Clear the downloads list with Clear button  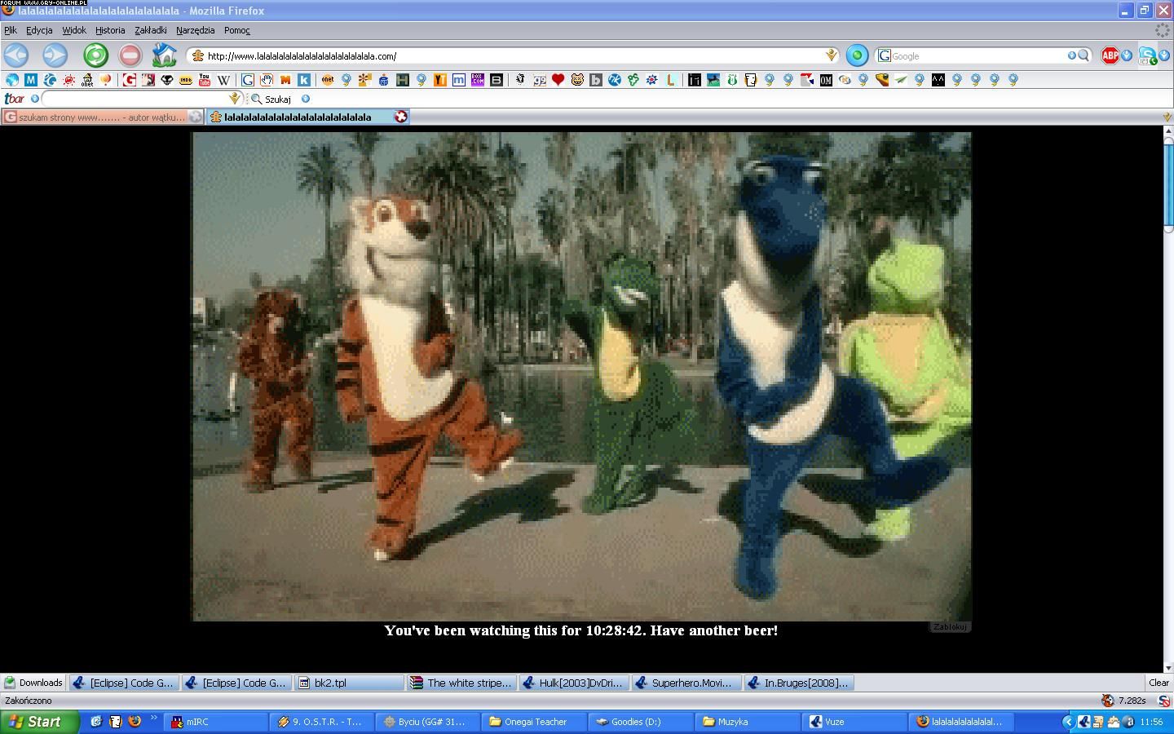(1159, 683)
